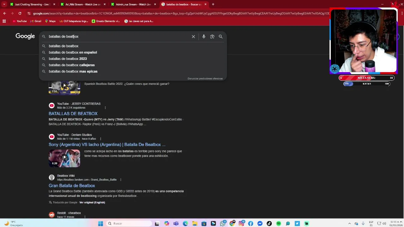This screenshot has width=404, height=227.
Task: Open WhatsApp from taskbar
Action: click(223, 224)
